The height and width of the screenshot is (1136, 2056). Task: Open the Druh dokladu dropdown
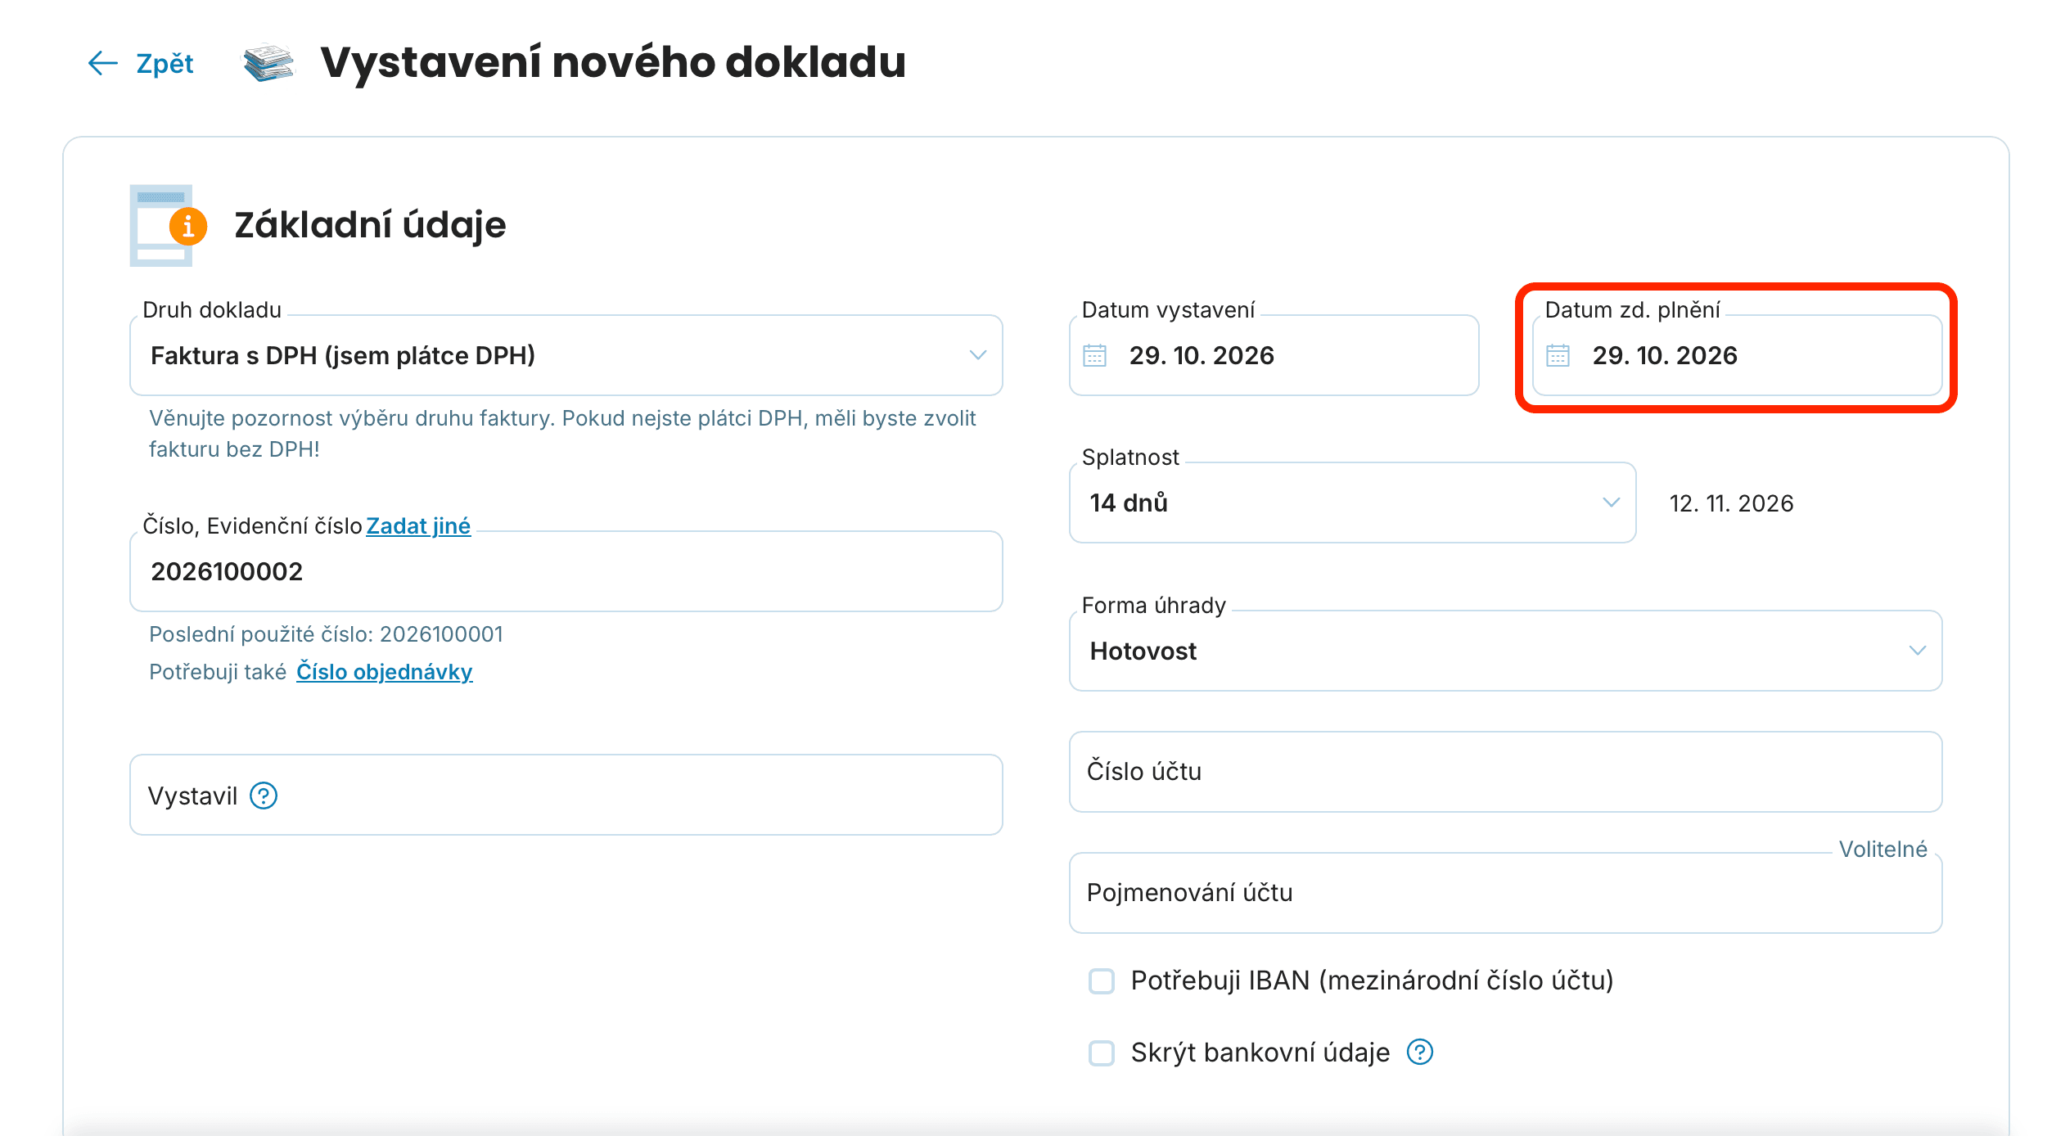click(x=566, y=355)
